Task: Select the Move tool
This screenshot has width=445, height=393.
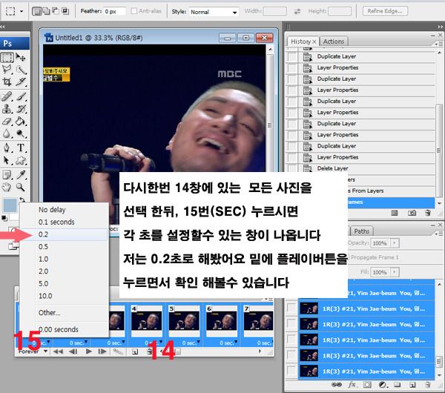Action: (x=21, y=57)
